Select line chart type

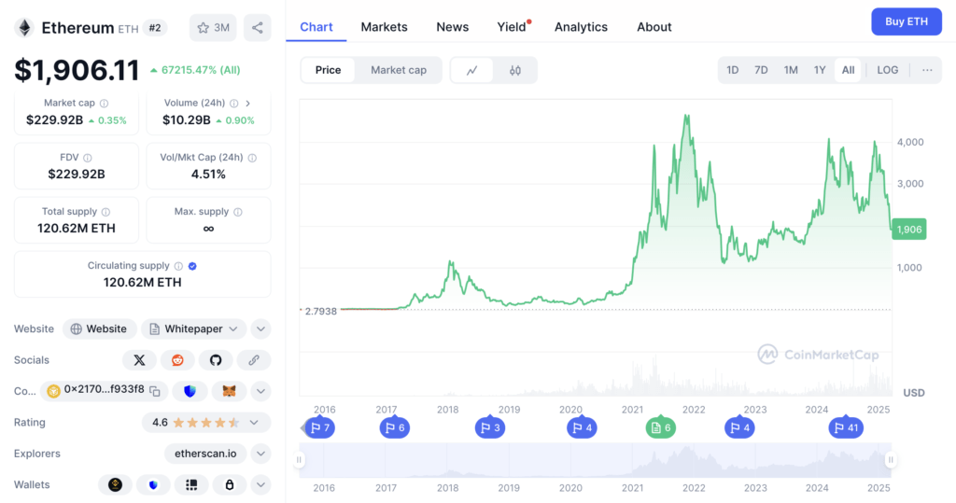471,70
